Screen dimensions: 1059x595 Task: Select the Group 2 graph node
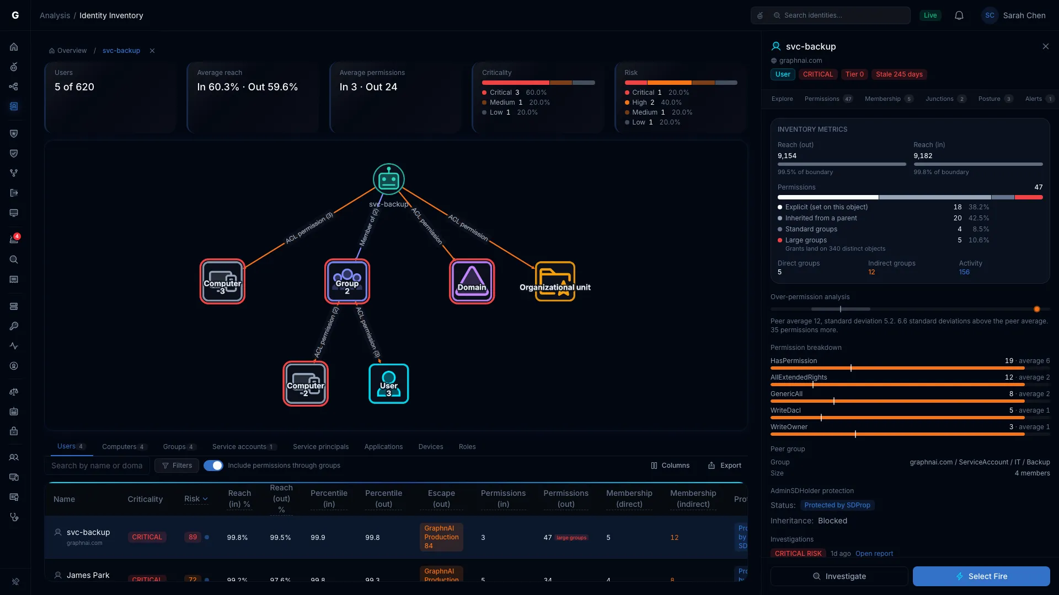coord(347,282)
